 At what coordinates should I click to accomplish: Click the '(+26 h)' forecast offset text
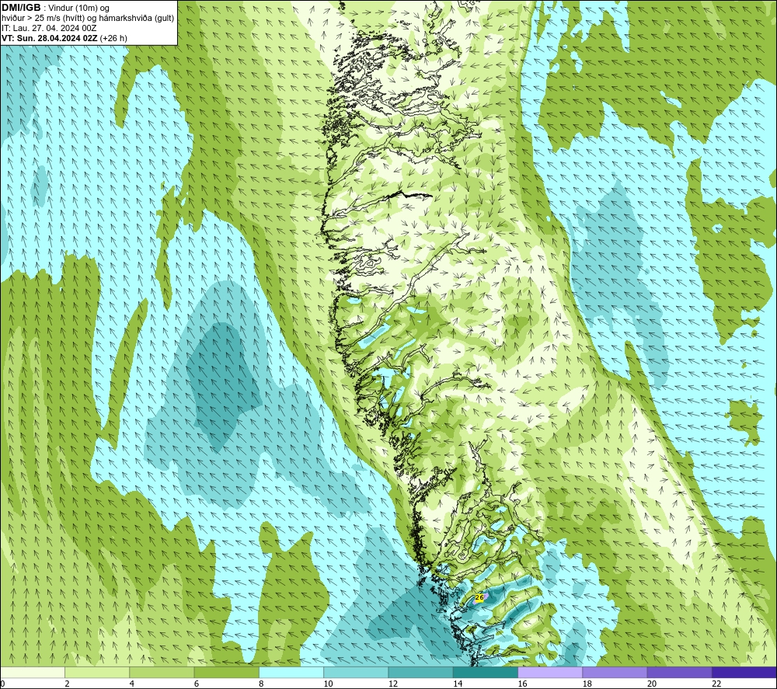[x=113, y=38]
